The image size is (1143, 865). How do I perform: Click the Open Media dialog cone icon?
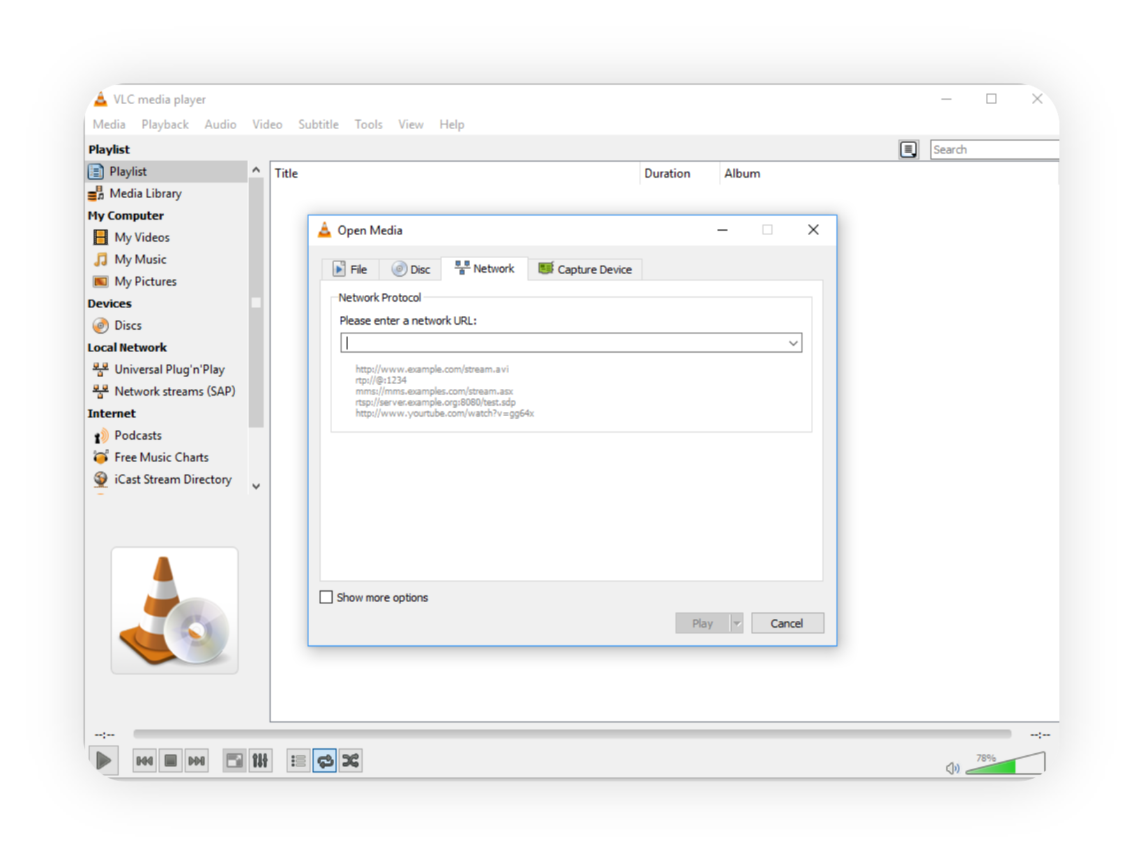[x=324, y=230]
